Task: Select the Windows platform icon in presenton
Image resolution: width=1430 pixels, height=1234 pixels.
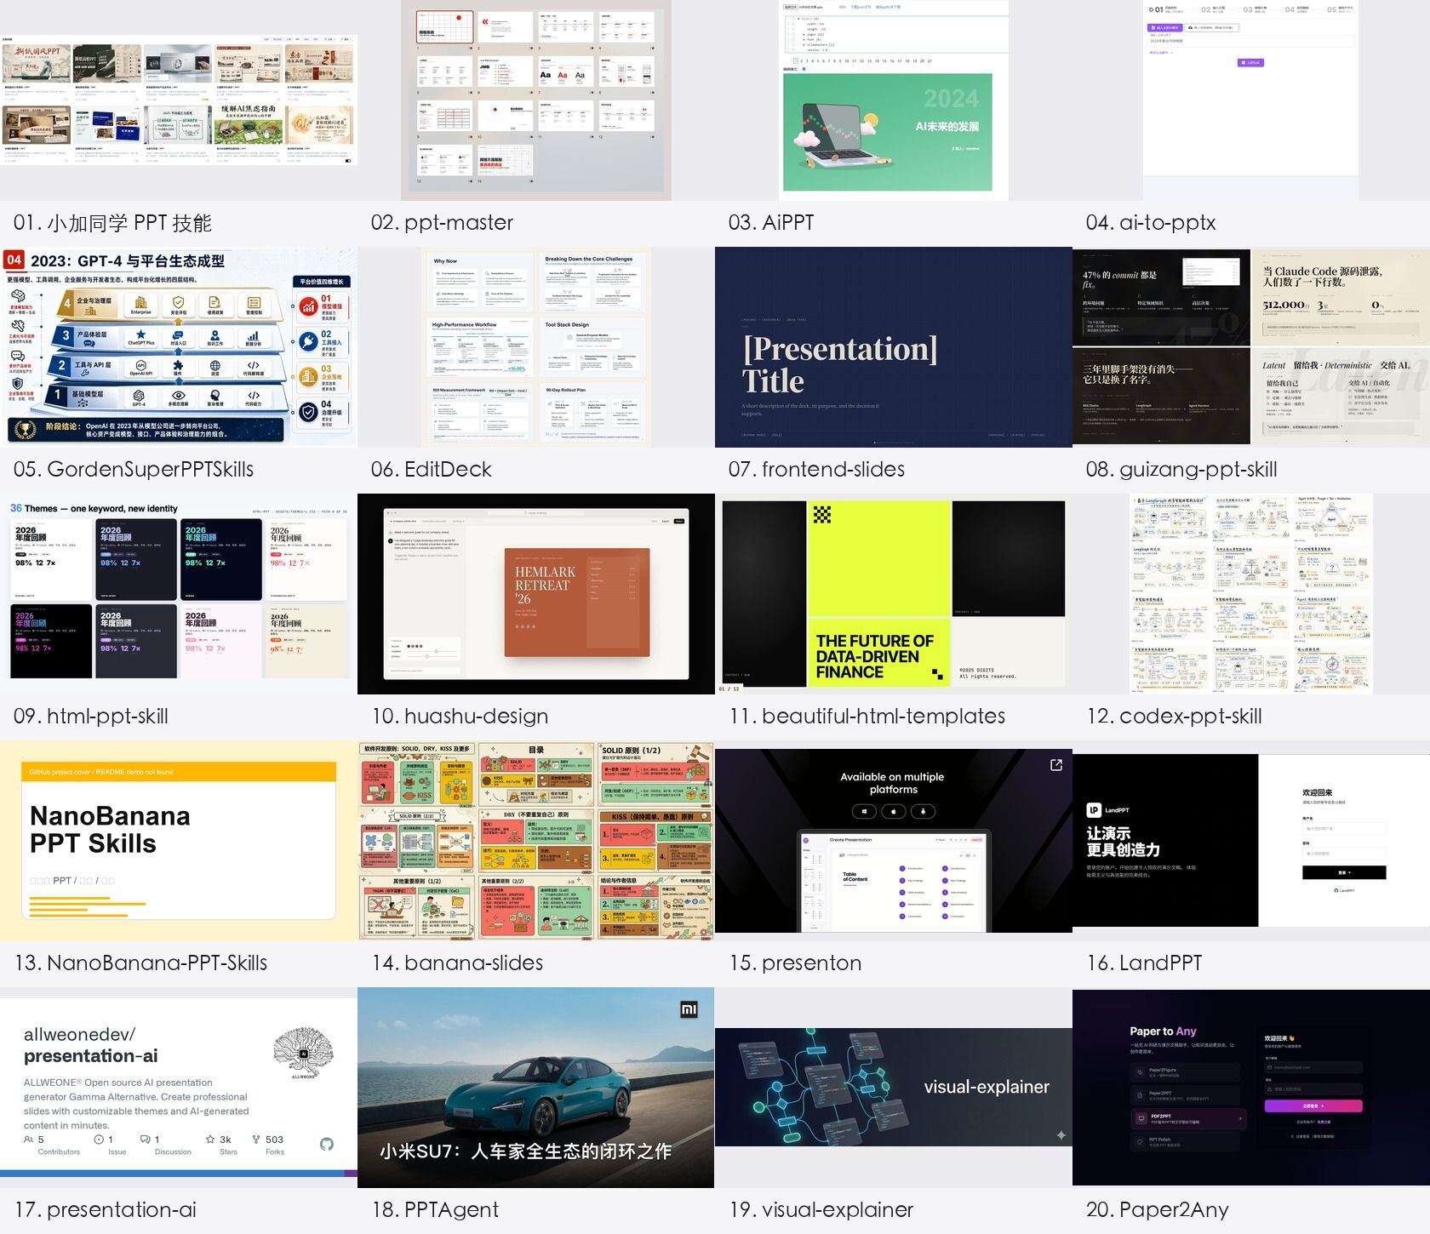Action: (x=864, y=811)
